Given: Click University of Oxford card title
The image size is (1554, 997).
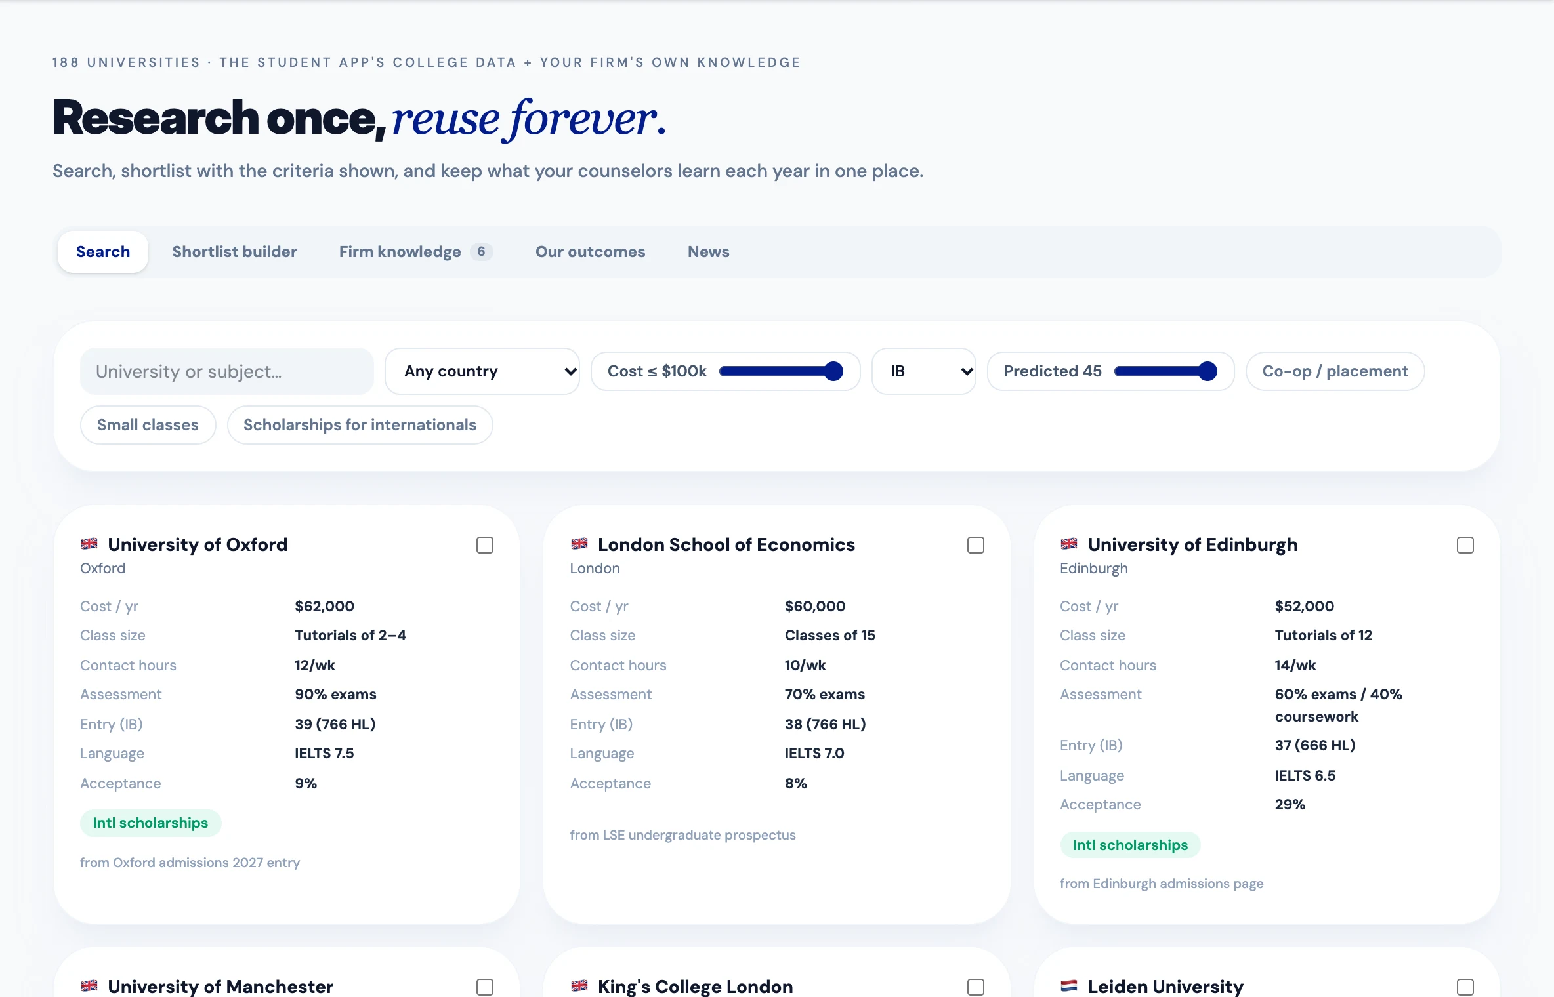Looking at the screenshot, I should click(198, 544).
